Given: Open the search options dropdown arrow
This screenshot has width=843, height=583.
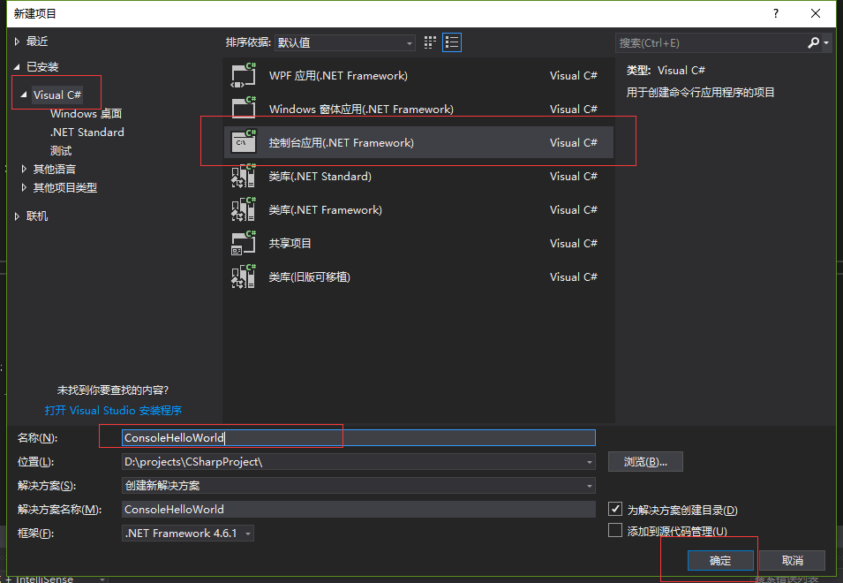Looking at the screenshot, I should (826, 42).
